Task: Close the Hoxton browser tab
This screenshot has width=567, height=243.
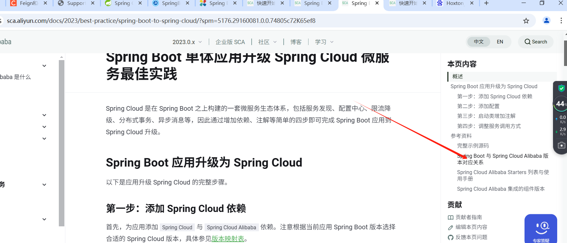Action: (472, 3)
